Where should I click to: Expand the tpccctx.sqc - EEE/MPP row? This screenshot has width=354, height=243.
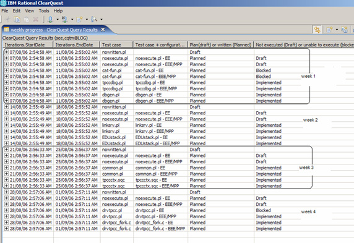6,186
